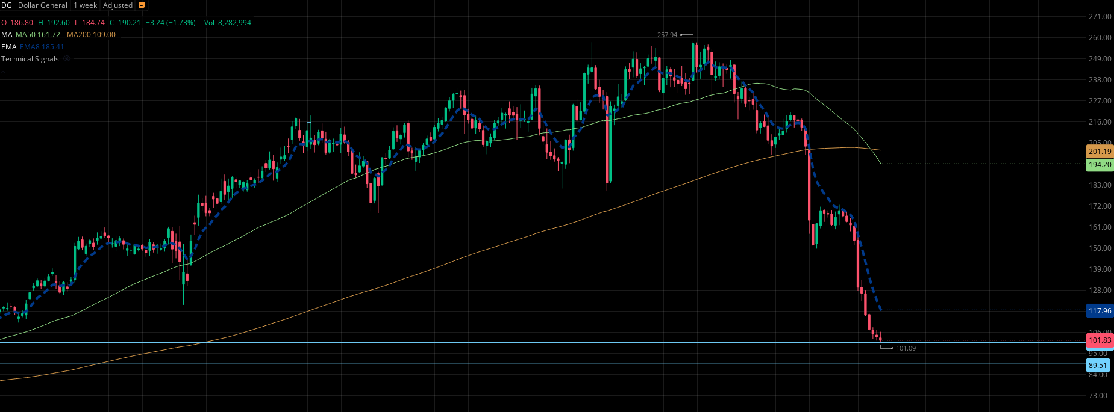Show the hidden Technical Signals indicator

click(x=67, y=59)
